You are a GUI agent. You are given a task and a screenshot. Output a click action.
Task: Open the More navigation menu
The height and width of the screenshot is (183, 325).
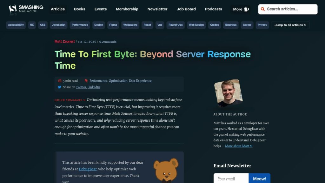(x=241, y=9)
